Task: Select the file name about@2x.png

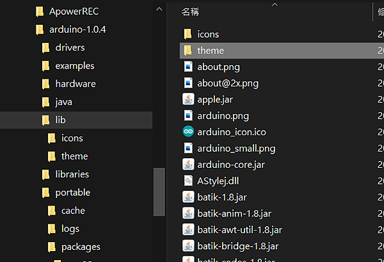Action: 228,83
